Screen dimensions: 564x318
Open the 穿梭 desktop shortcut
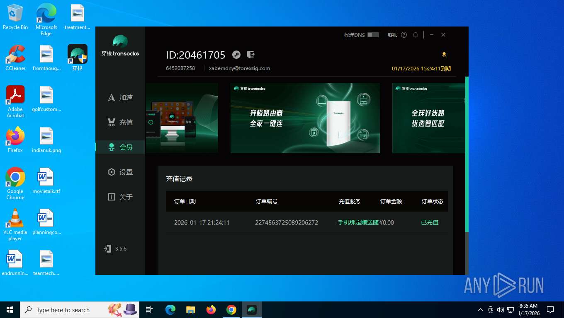click(x=78, y=58)
